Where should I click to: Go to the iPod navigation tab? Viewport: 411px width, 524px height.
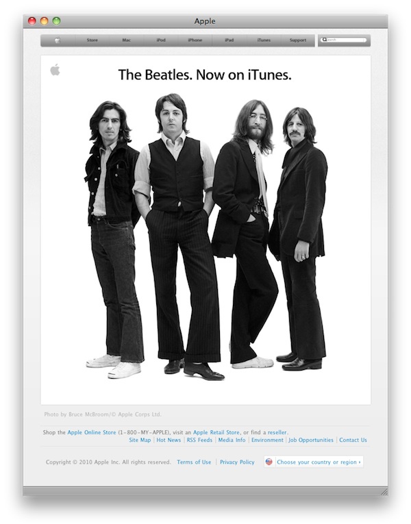(x=161, y=40)
